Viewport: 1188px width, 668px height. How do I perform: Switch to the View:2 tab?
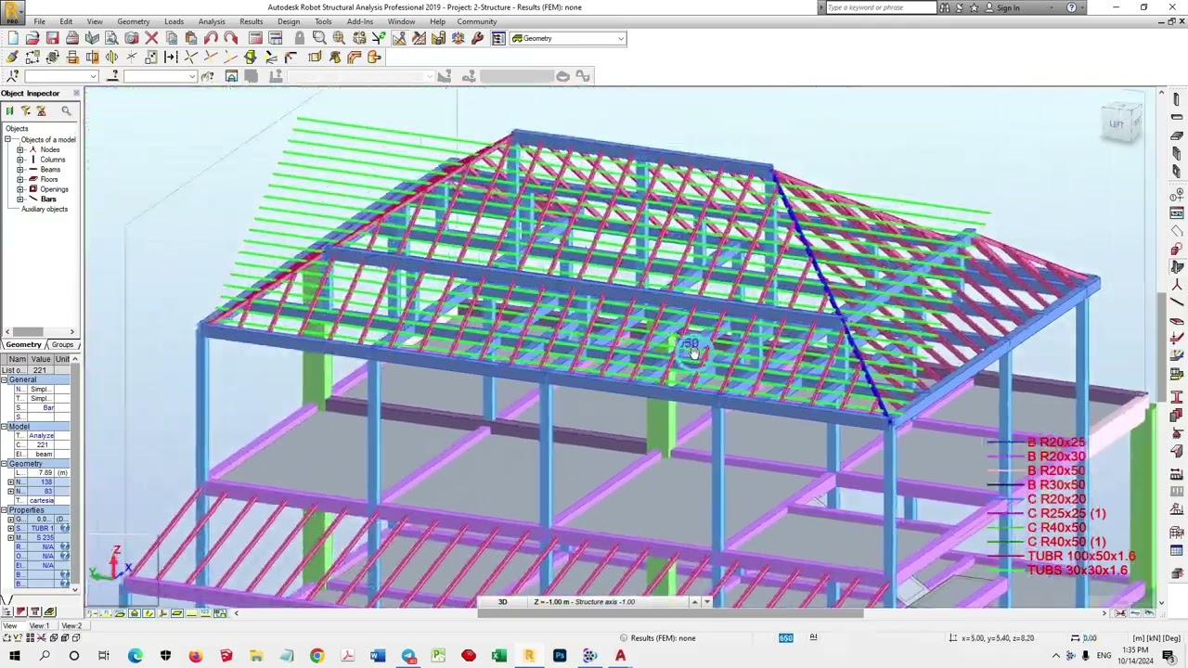point(71,625)
